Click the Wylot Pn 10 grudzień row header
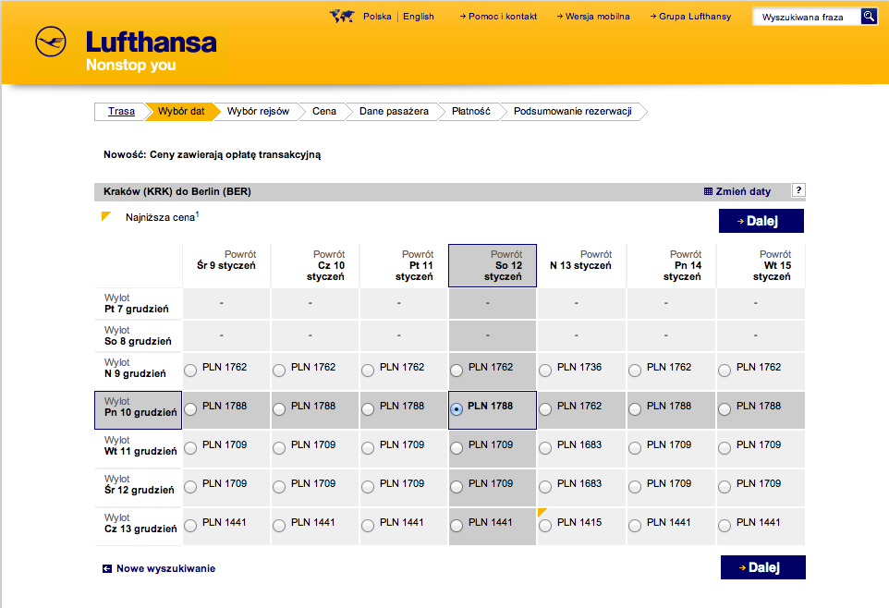The height and width of the screenshot is (608, 889). (139, 409)
